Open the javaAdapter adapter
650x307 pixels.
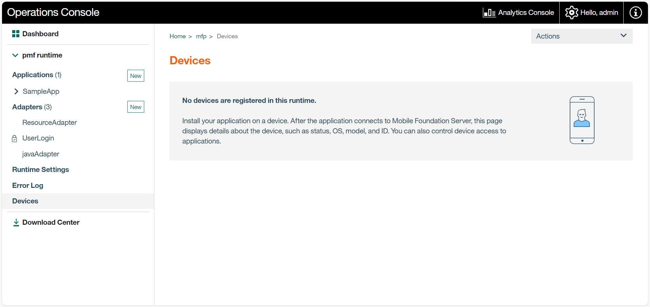[x=41, y=154]
